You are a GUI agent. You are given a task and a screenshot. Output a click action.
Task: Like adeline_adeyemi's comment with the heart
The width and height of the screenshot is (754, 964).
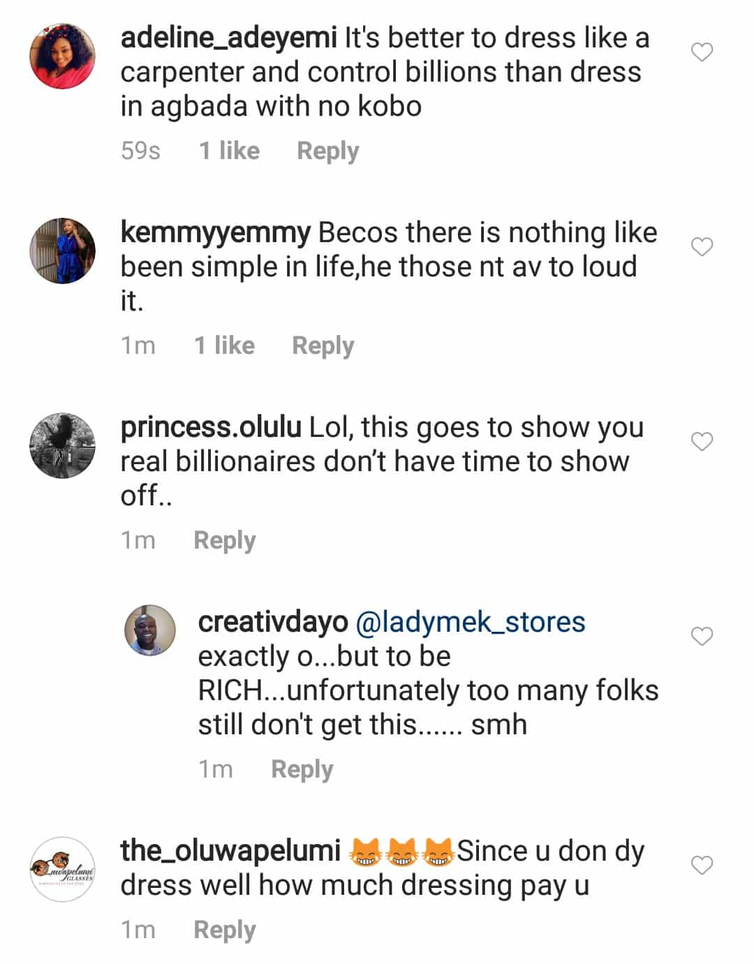(x=702, y=52)
